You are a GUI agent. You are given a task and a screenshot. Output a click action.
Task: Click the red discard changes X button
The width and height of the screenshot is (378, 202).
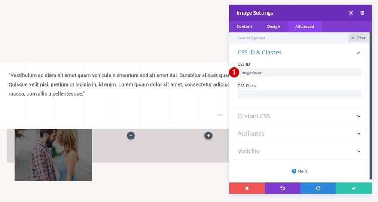(247, 188)
